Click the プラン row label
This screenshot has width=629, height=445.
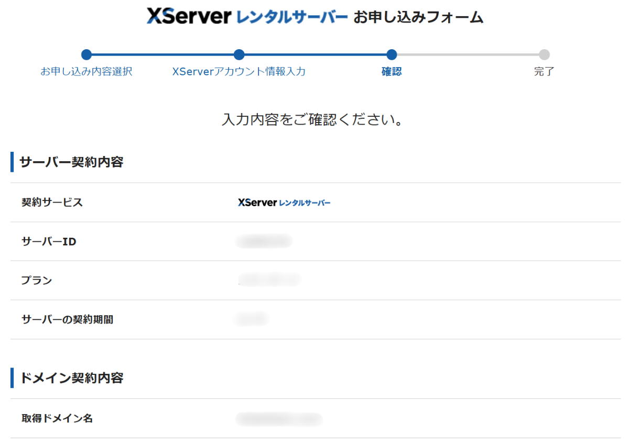point(37,281)
